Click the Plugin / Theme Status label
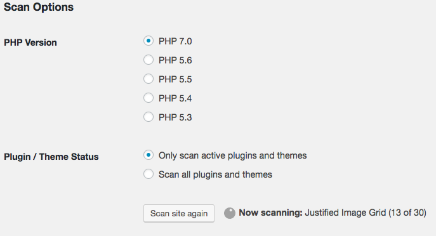Screen dimensions: 436x236 click(x=51, y=157)
